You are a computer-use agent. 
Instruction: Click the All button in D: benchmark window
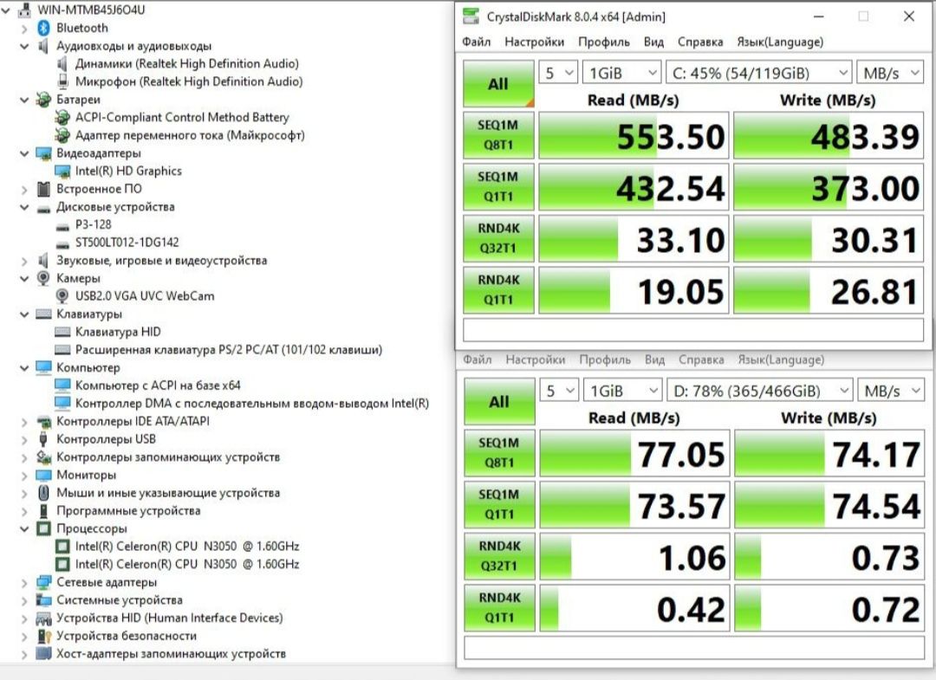[500, 401]
